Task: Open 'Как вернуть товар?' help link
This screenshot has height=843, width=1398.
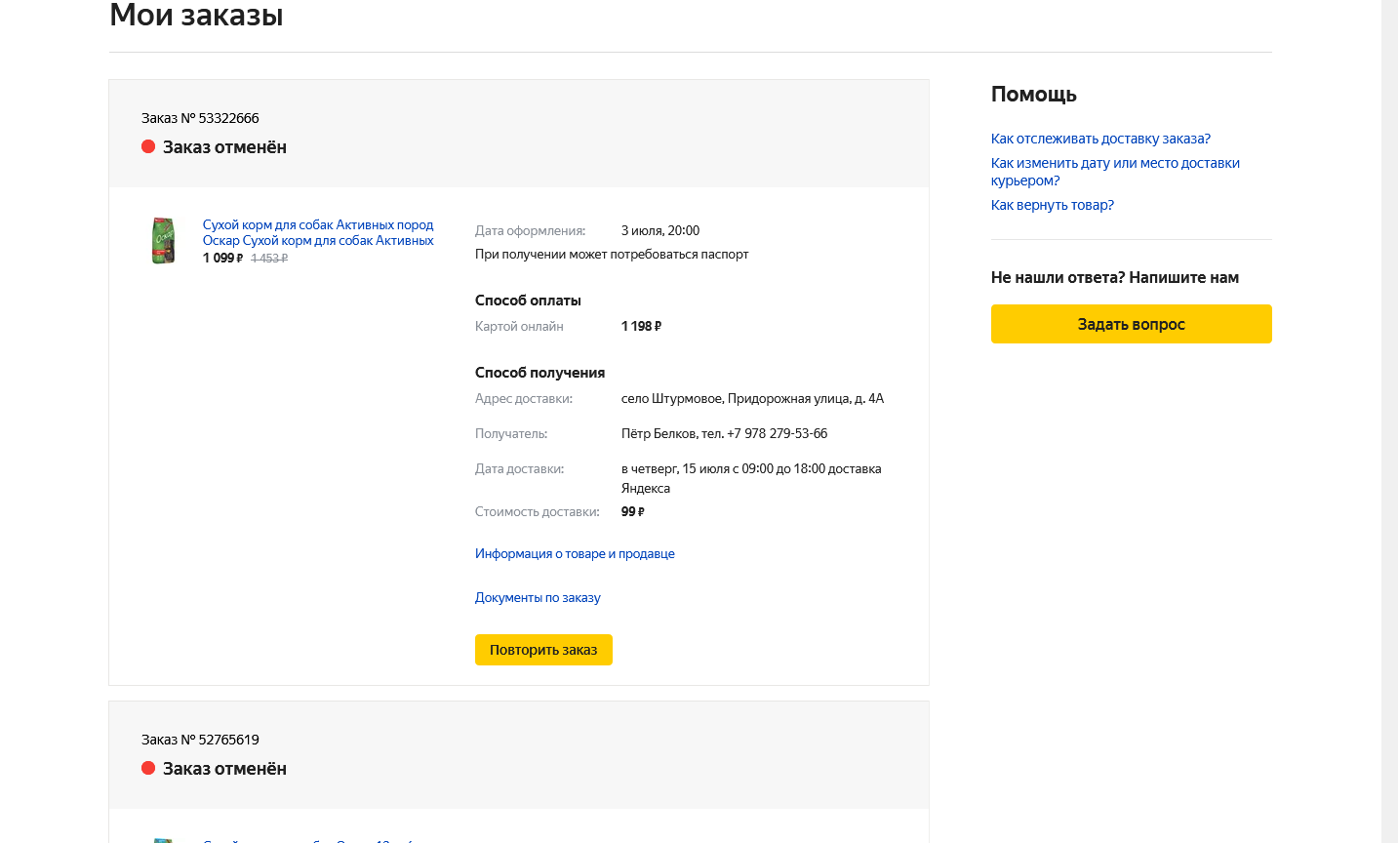Action: tap(1052, 205)
